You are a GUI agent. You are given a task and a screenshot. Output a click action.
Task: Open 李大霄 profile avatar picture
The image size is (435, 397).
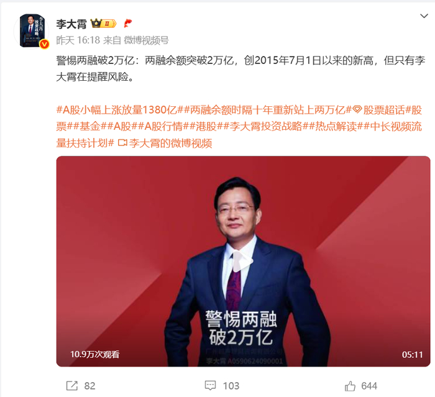click(x=32, y=31)
